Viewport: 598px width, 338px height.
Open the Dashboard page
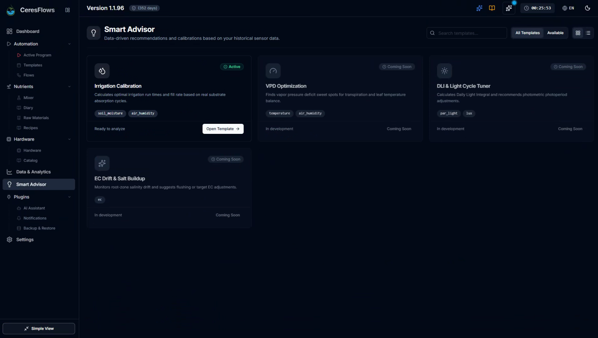(39, 31)
